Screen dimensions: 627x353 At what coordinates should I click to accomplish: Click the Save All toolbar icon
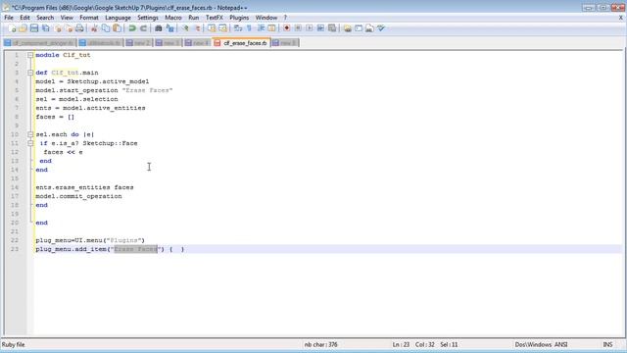46,28
